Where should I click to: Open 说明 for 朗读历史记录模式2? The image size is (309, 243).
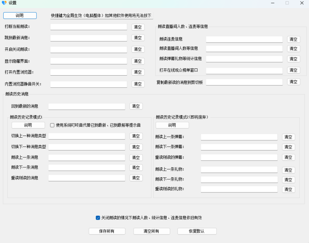point(172,125)
